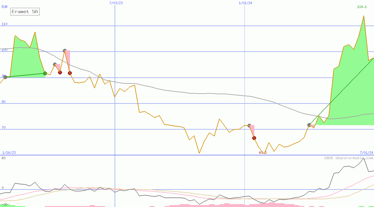Click the red marker after the 1/01/24 line
Image resolution: width=374 pixels, height=207 pixels.
click(x=254, y=138)
